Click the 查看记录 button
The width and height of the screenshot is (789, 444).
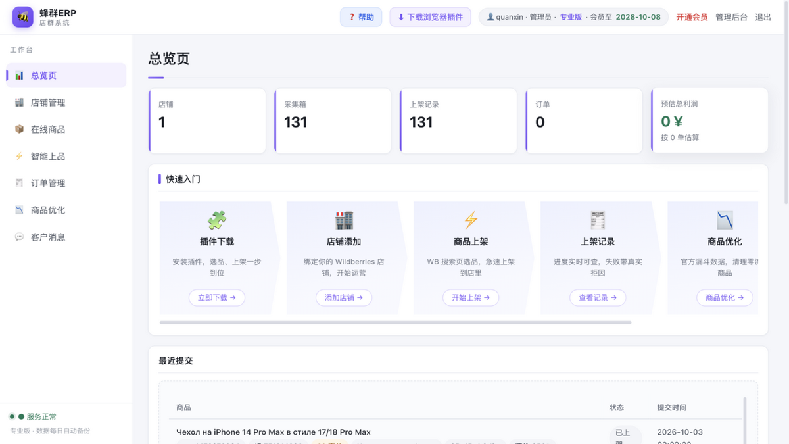pos(598,298)
